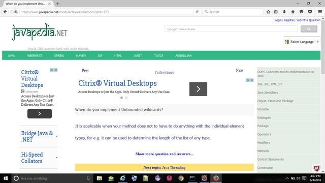Open the HIBERNATE menu item
325x183 pixels.
coord(35,55)
